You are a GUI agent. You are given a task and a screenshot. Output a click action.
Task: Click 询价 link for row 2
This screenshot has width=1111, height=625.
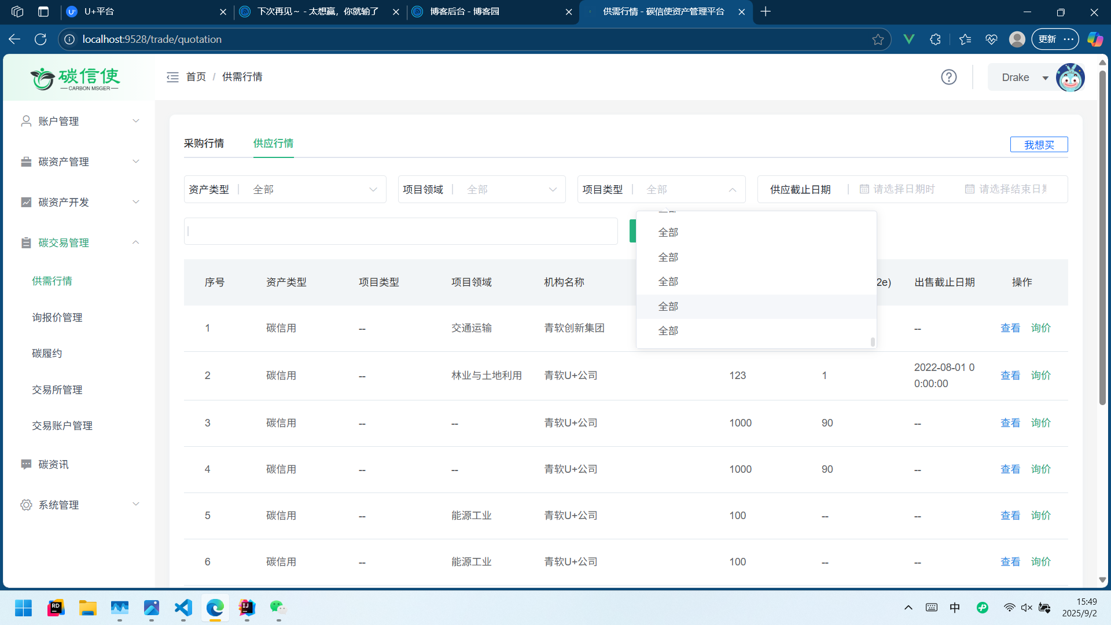(x=1040, y=375)
